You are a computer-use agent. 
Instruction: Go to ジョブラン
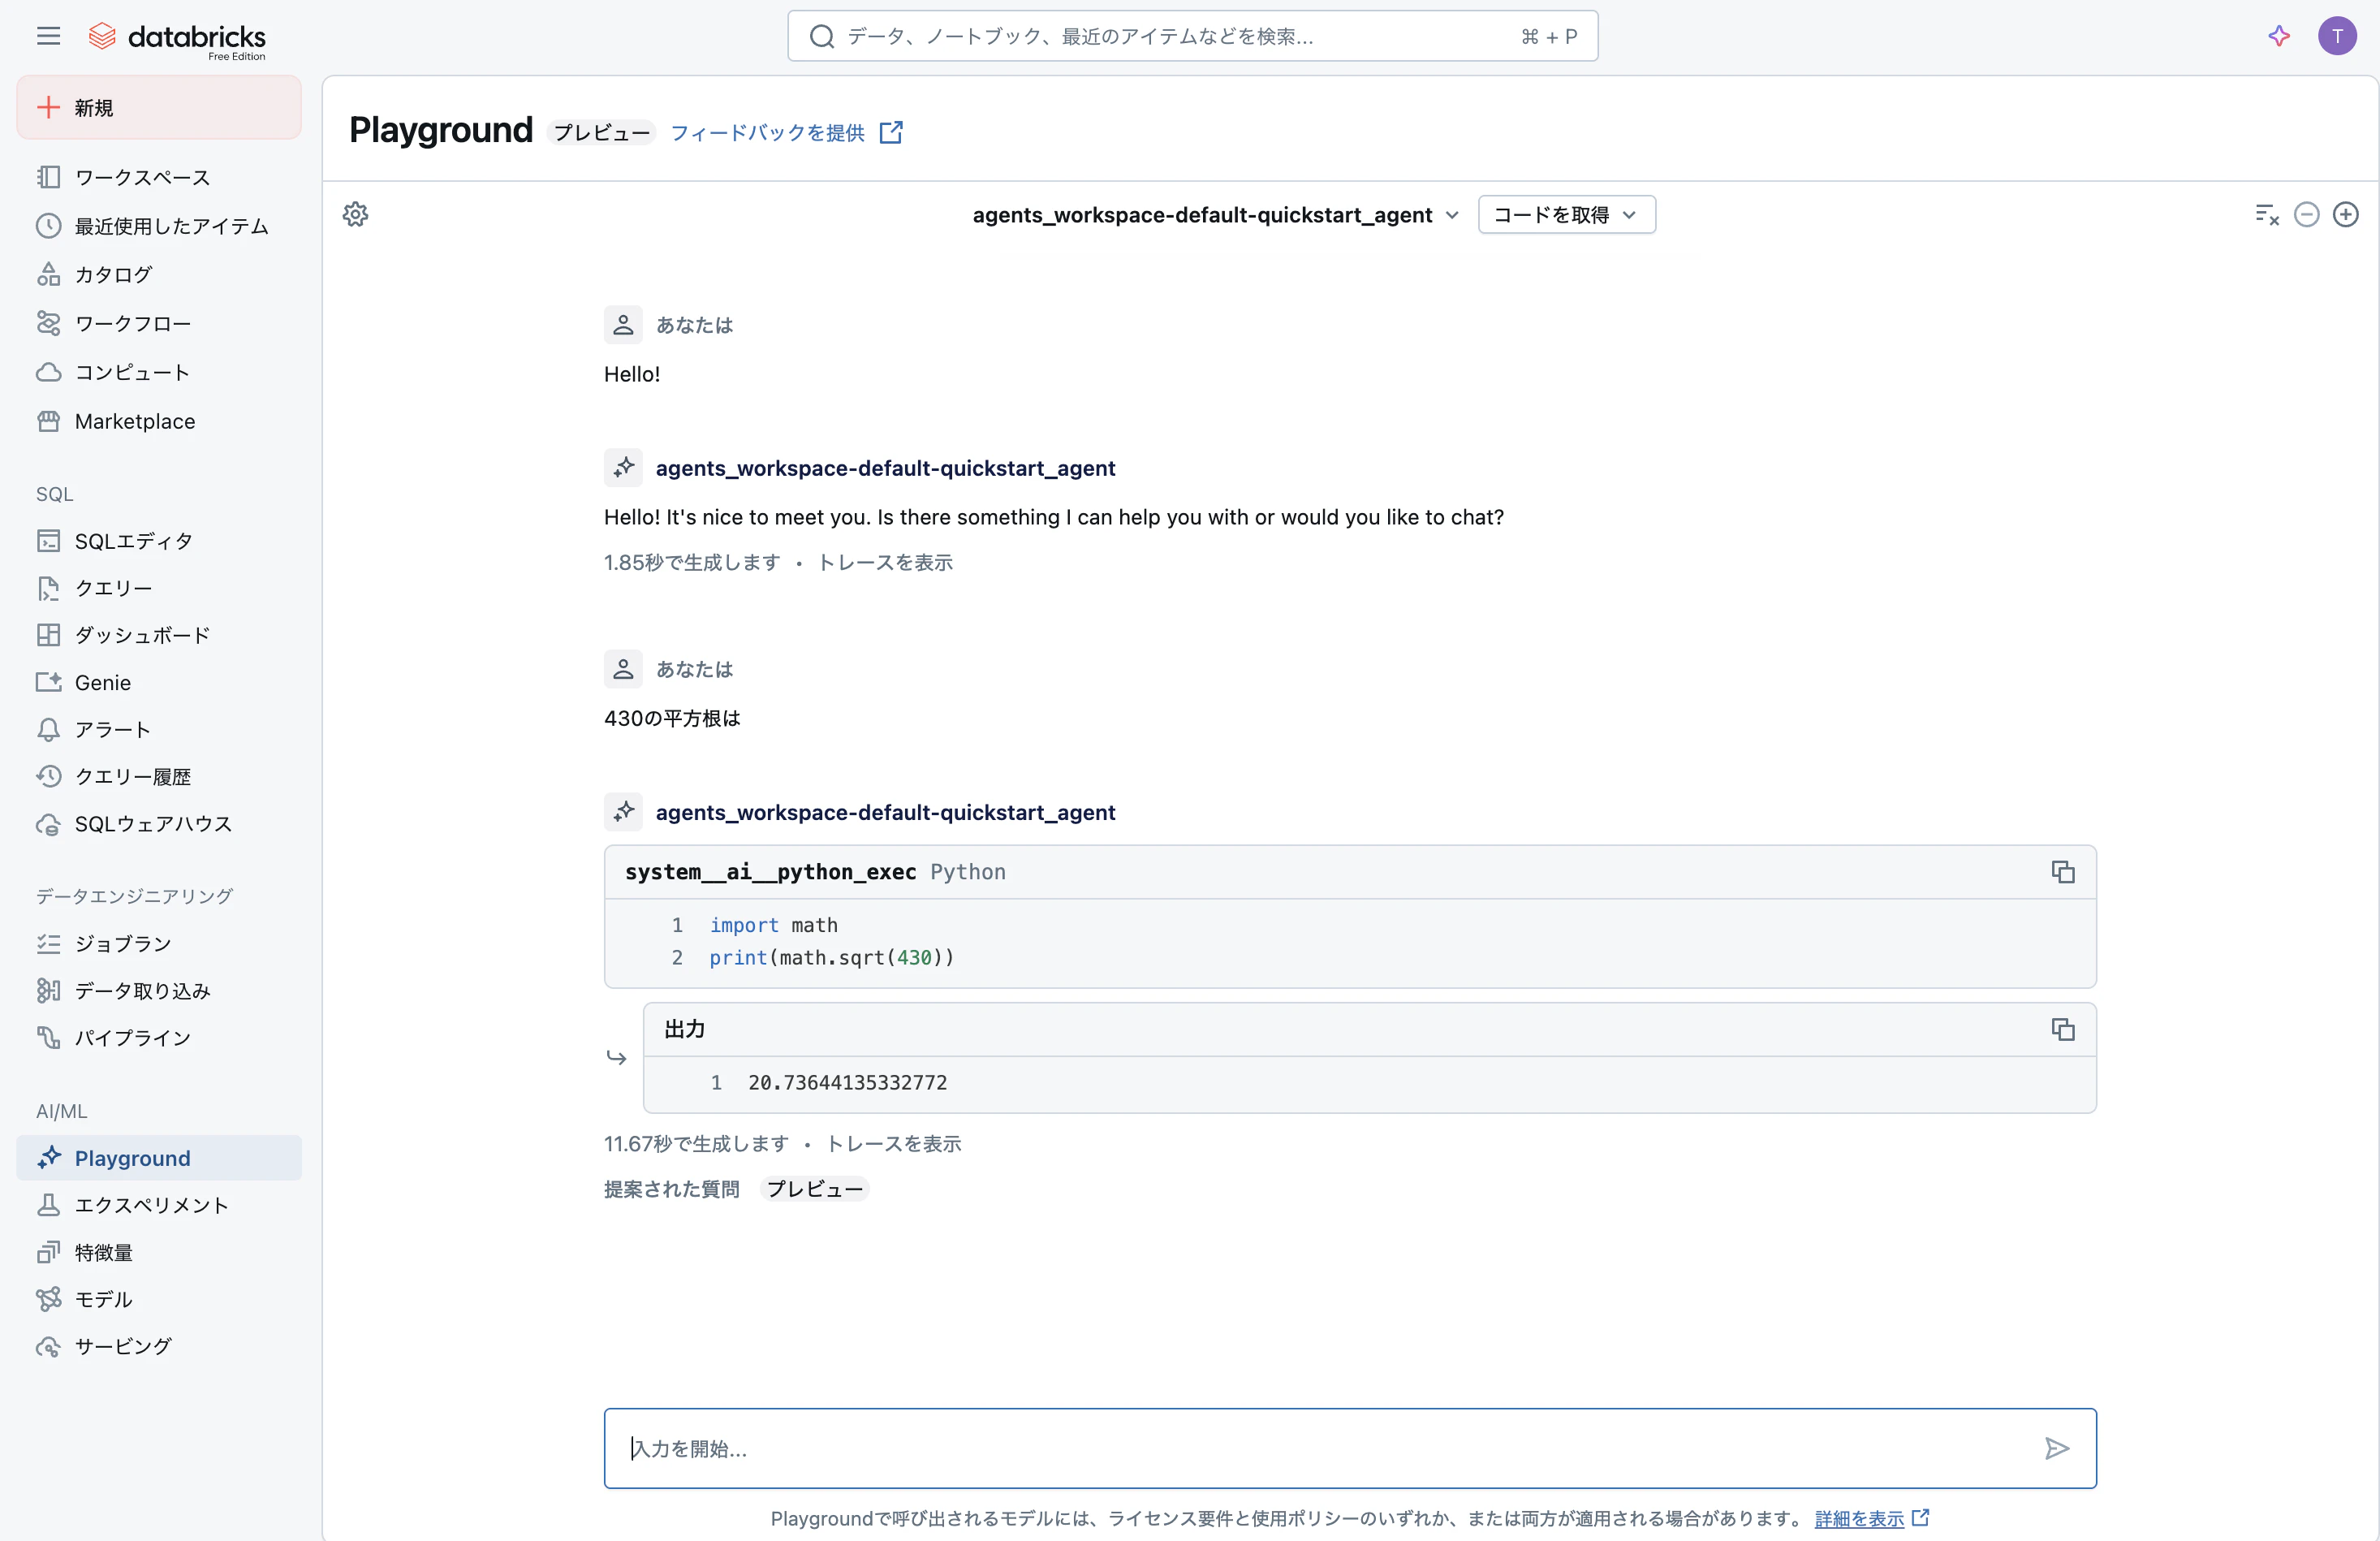(x=159, y=943)
